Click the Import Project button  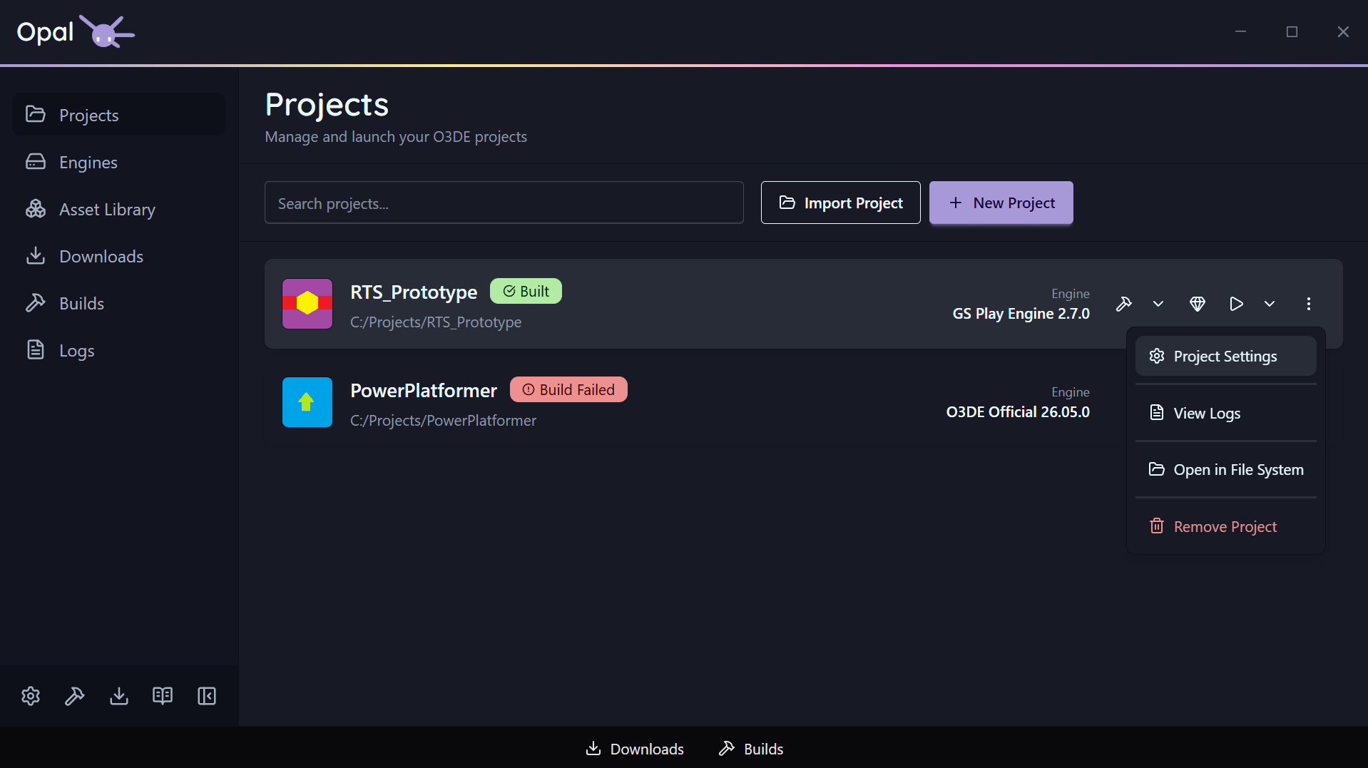(840, 203)
